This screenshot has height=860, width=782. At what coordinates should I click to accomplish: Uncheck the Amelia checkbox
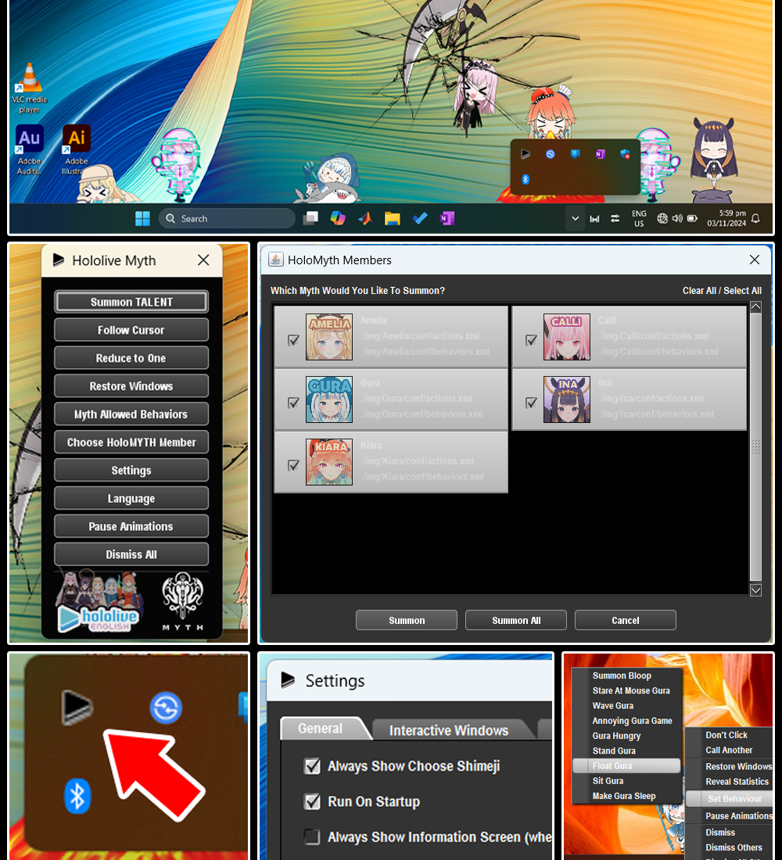point(293,340)
